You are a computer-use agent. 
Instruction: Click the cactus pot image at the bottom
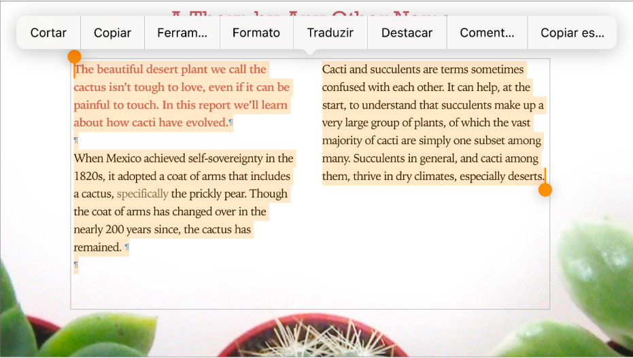(309, 336)
